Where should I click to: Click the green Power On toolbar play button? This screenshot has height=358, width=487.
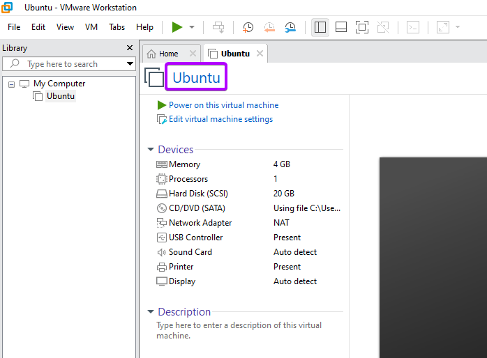pyautogui.click(x=177, y=27)
